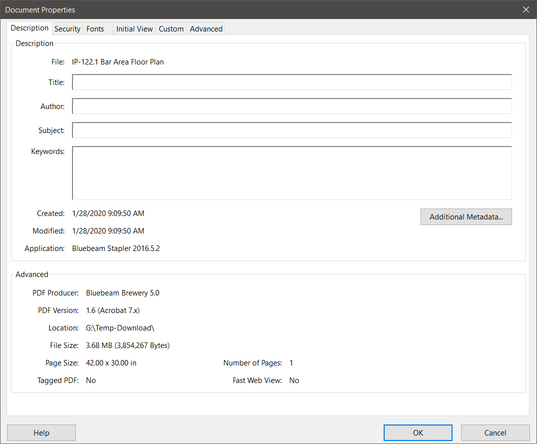Click inside the Keywords text area

292,171
